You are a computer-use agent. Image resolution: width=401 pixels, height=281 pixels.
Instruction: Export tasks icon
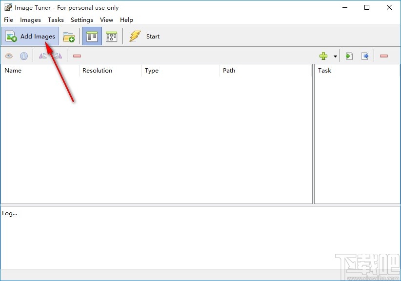tap(365, 56)
